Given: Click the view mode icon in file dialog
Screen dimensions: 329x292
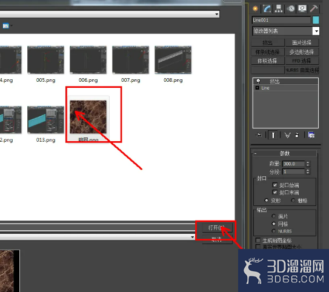Looking at the screenshot, I should 5,26.
